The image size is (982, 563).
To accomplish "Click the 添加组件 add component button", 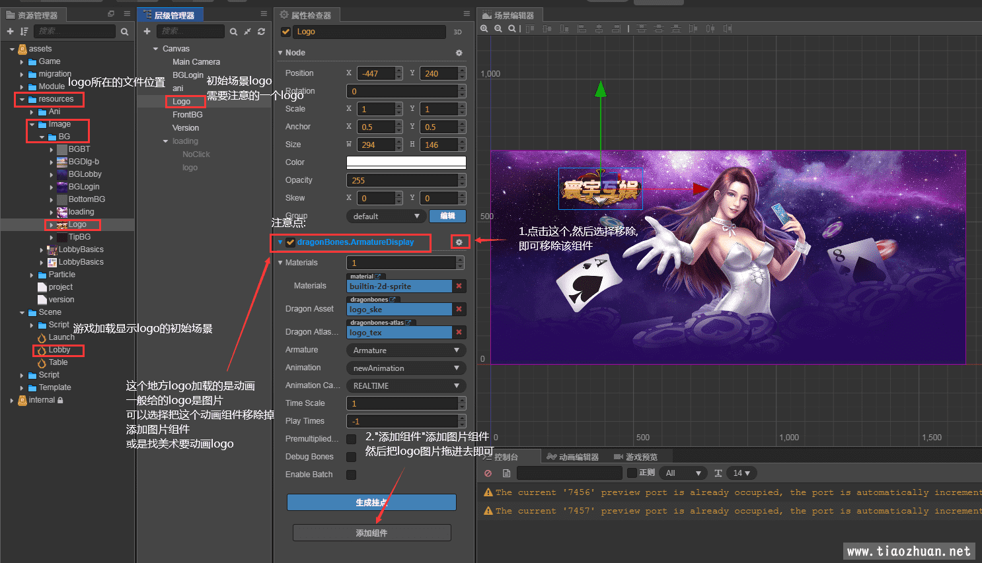I will 371,533.
